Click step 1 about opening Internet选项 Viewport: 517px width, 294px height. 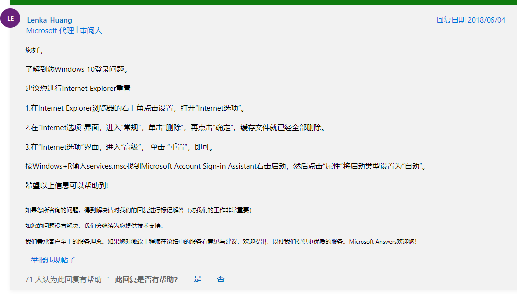[135, 108]
